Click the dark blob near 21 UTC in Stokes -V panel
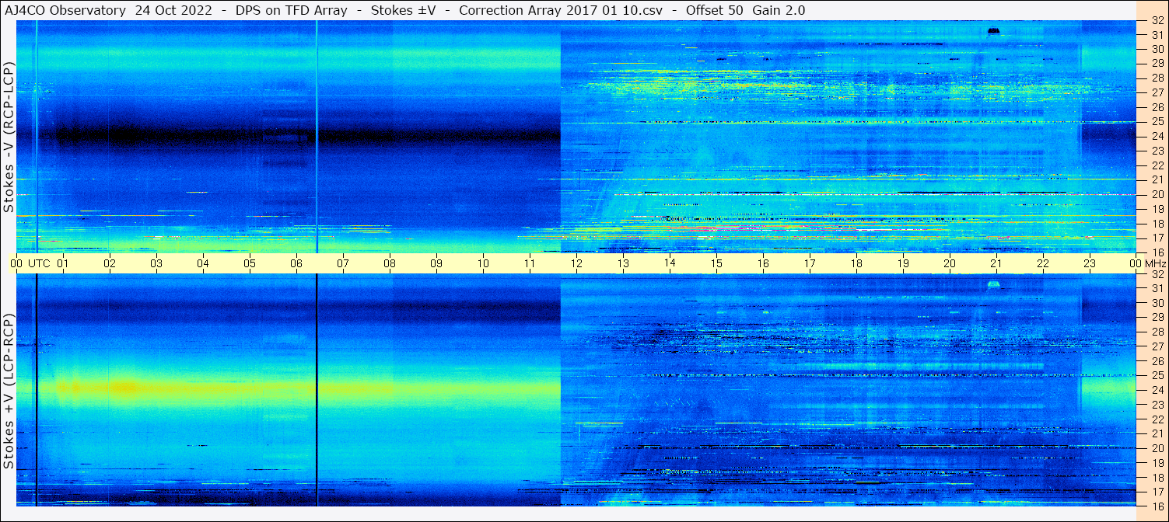Screen dimensions: 1169x522 click(993, 31)
